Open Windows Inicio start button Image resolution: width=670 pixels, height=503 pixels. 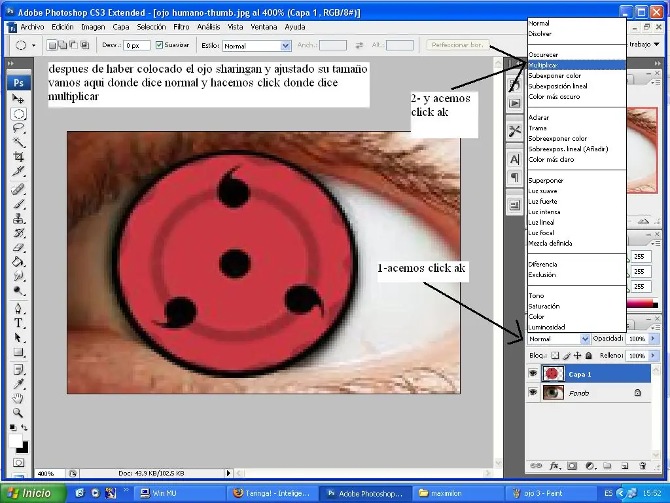pos(33,493)
